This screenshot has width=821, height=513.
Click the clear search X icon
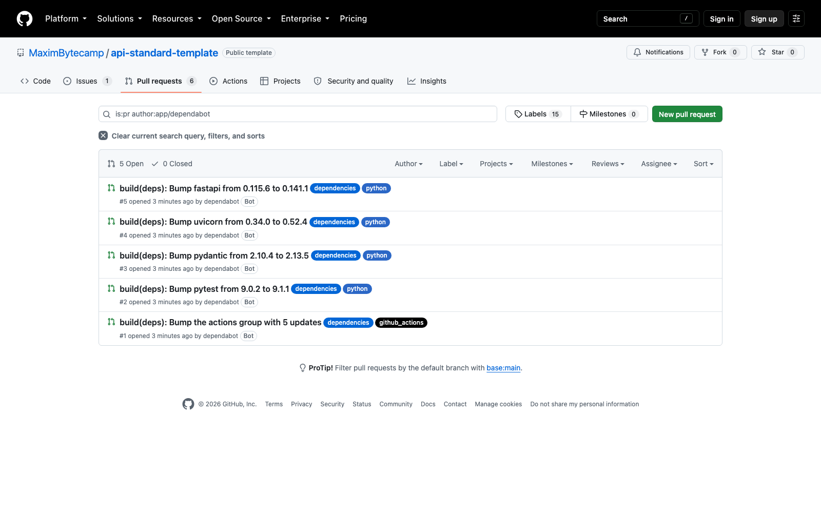103,135
